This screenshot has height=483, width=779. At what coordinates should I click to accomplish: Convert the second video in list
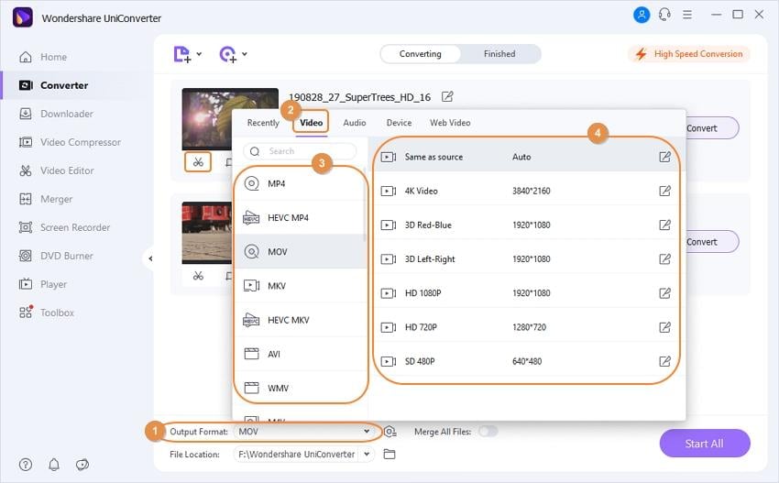pos(712,242)
